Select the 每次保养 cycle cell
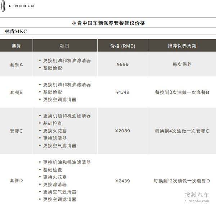The height and width of the screenshot is (209, 216). tap(182, 64)
